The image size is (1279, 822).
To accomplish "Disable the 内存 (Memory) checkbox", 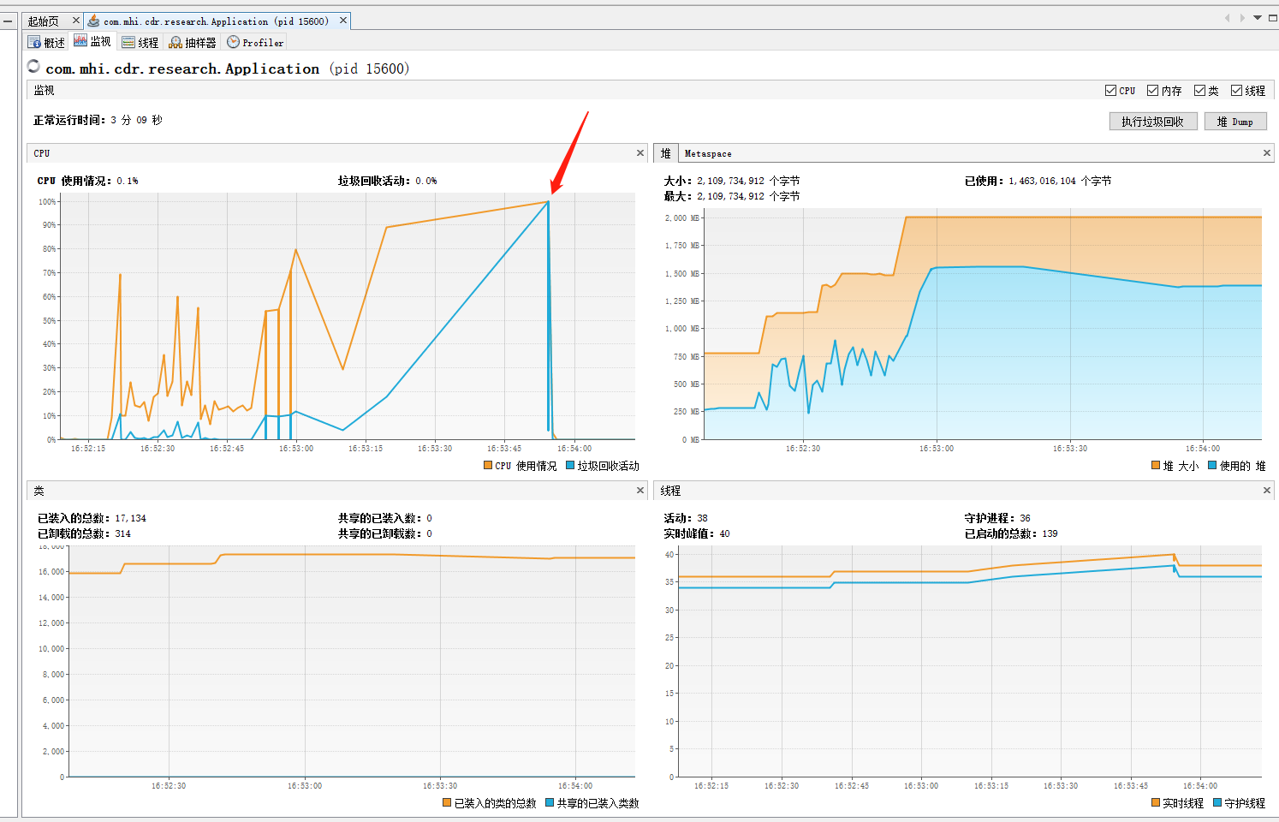I will point(1153,90).
